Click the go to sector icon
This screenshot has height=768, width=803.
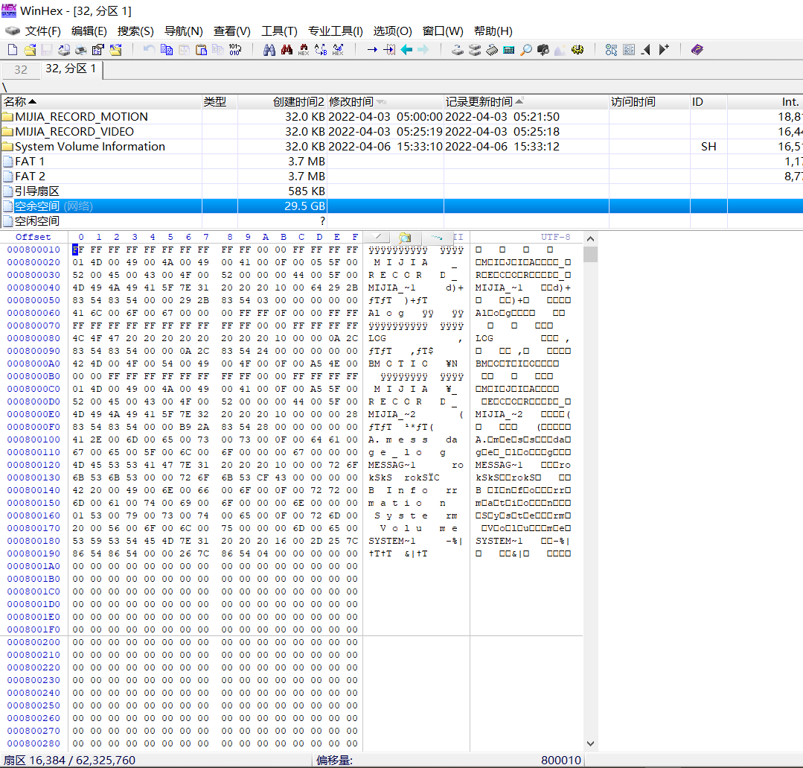click(x=390, y=50)
